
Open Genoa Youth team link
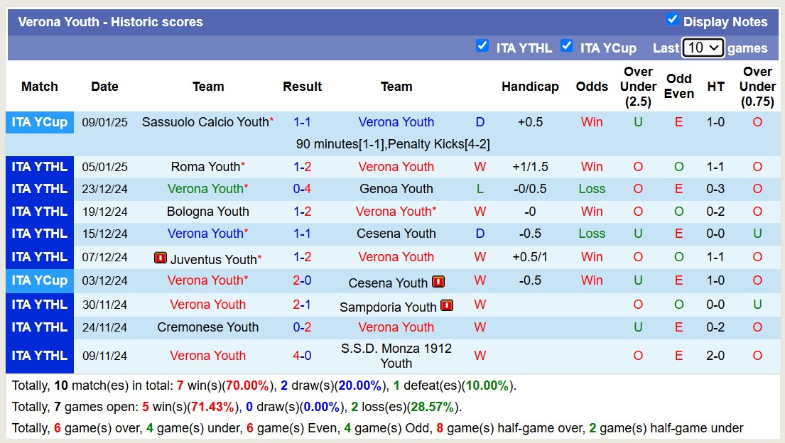(x=396, y=189)
